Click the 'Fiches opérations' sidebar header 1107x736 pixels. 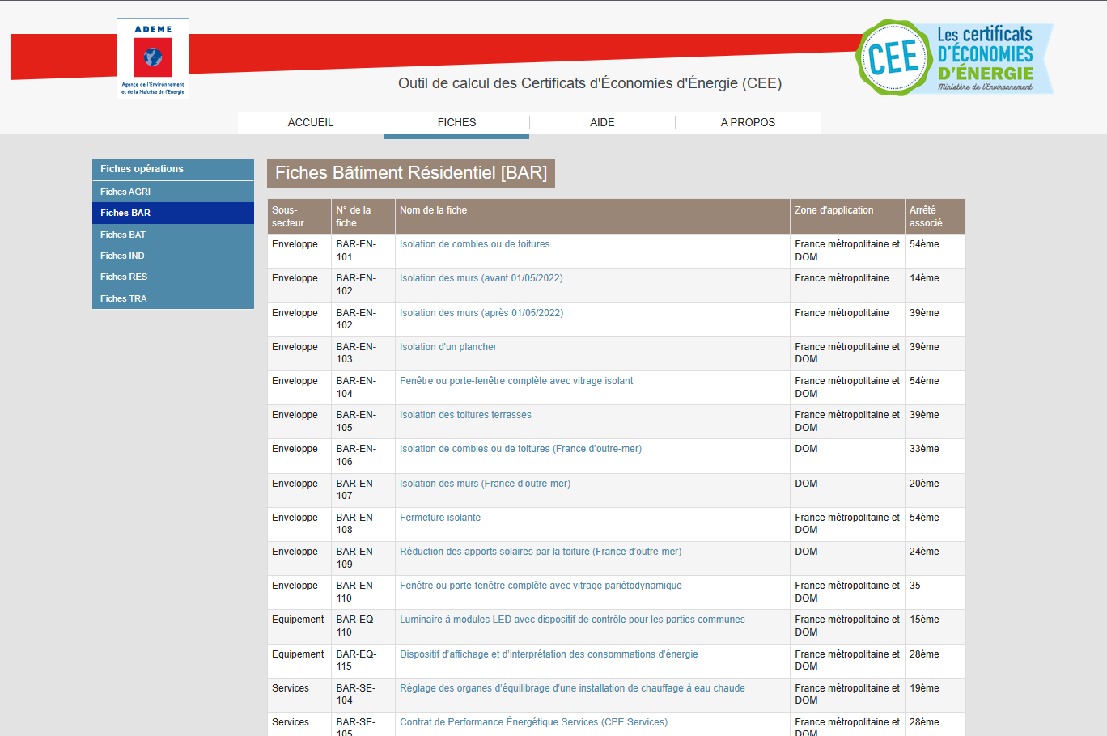[173, 169]
